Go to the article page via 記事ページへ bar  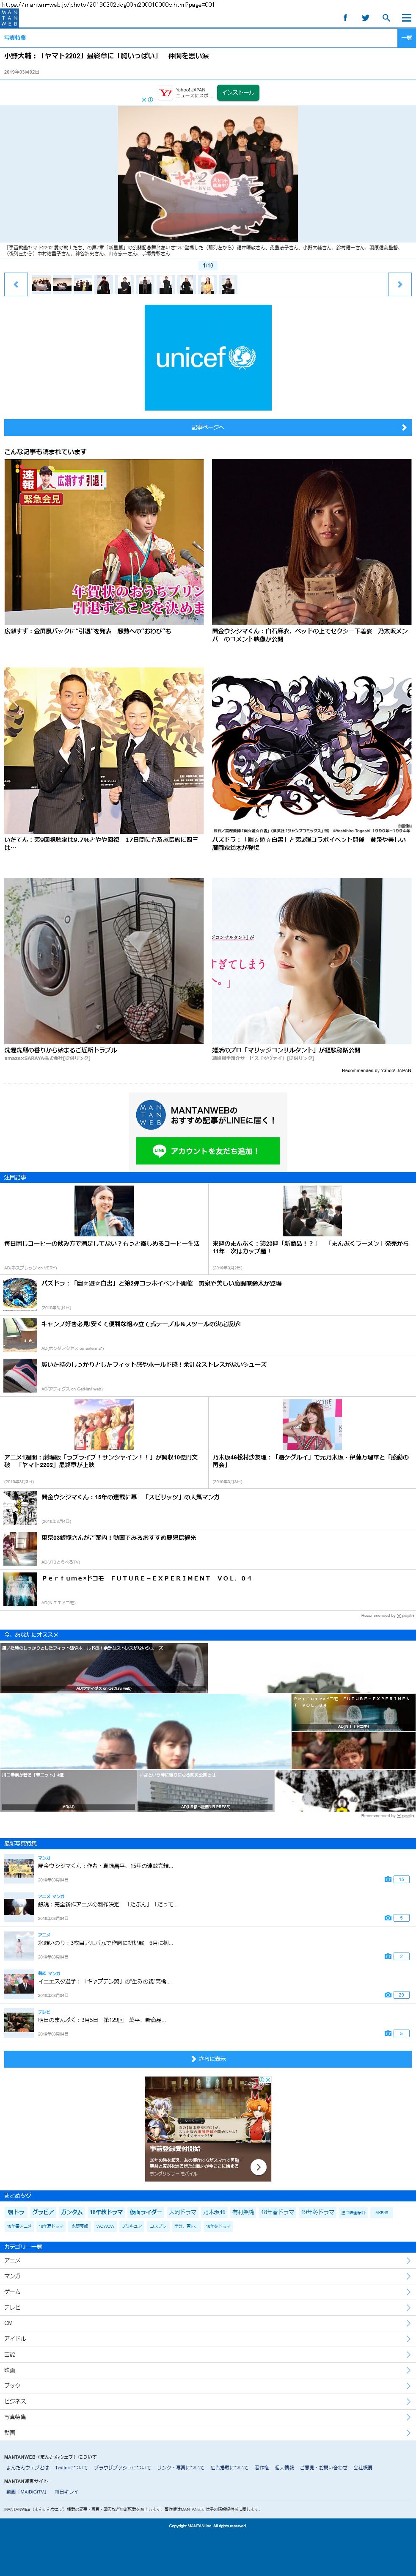click(x=208, y=427)
